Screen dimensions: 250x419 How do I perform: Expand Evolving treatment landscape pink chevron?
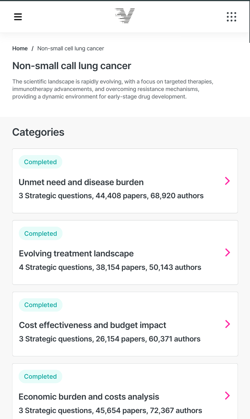point(227,252)
